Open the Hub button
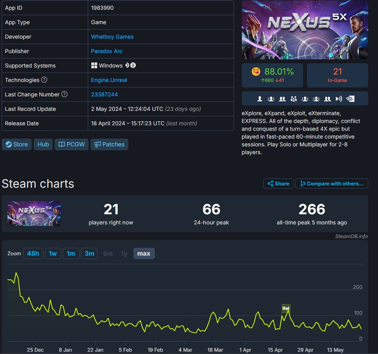 click(43, 144)
